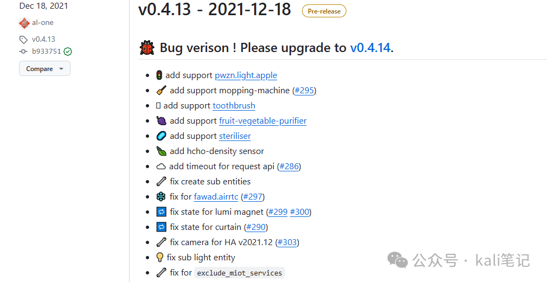This screenshot has width=547, height=282.
Task: Open issue #295 link
Action: click(304, 91)
